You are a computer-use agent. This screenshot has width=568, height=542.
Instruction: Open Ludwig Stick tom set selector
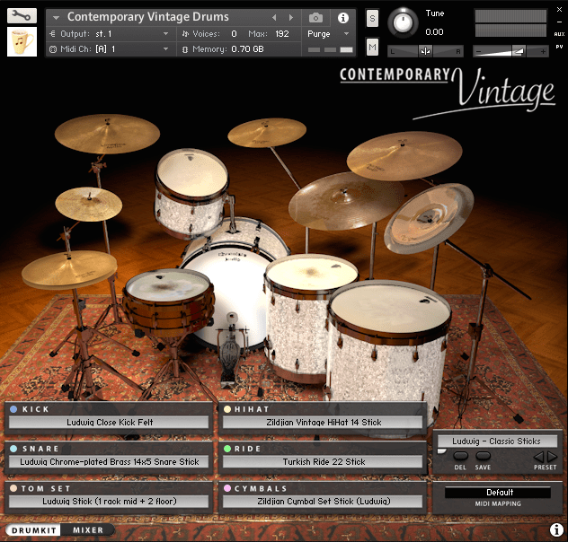pyautogui.click(x=109, y=501)
